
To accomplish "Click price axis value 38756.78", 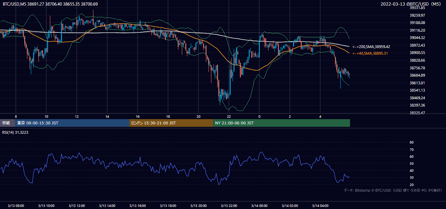I will (417, 68).
